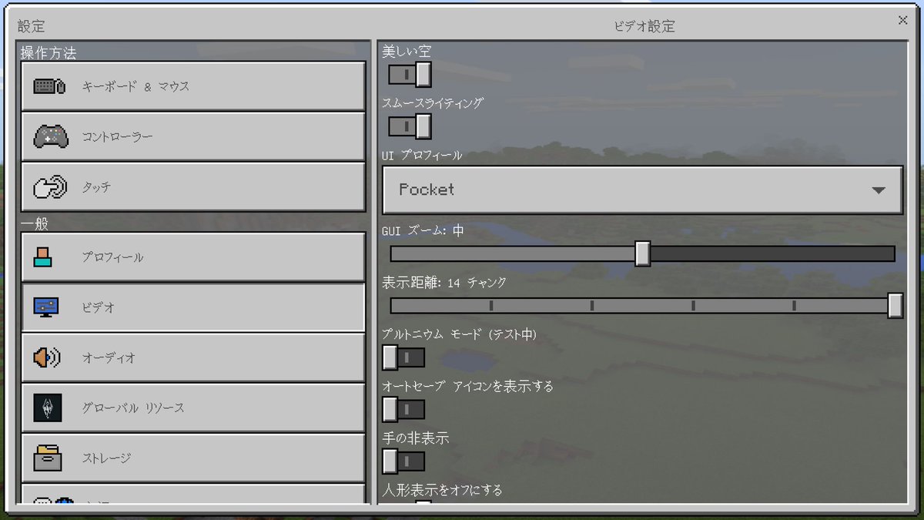Click the 表示距離: 14 チャンク label
The image size is (924, 520).
pyautogui.click(x=444, y=283)
